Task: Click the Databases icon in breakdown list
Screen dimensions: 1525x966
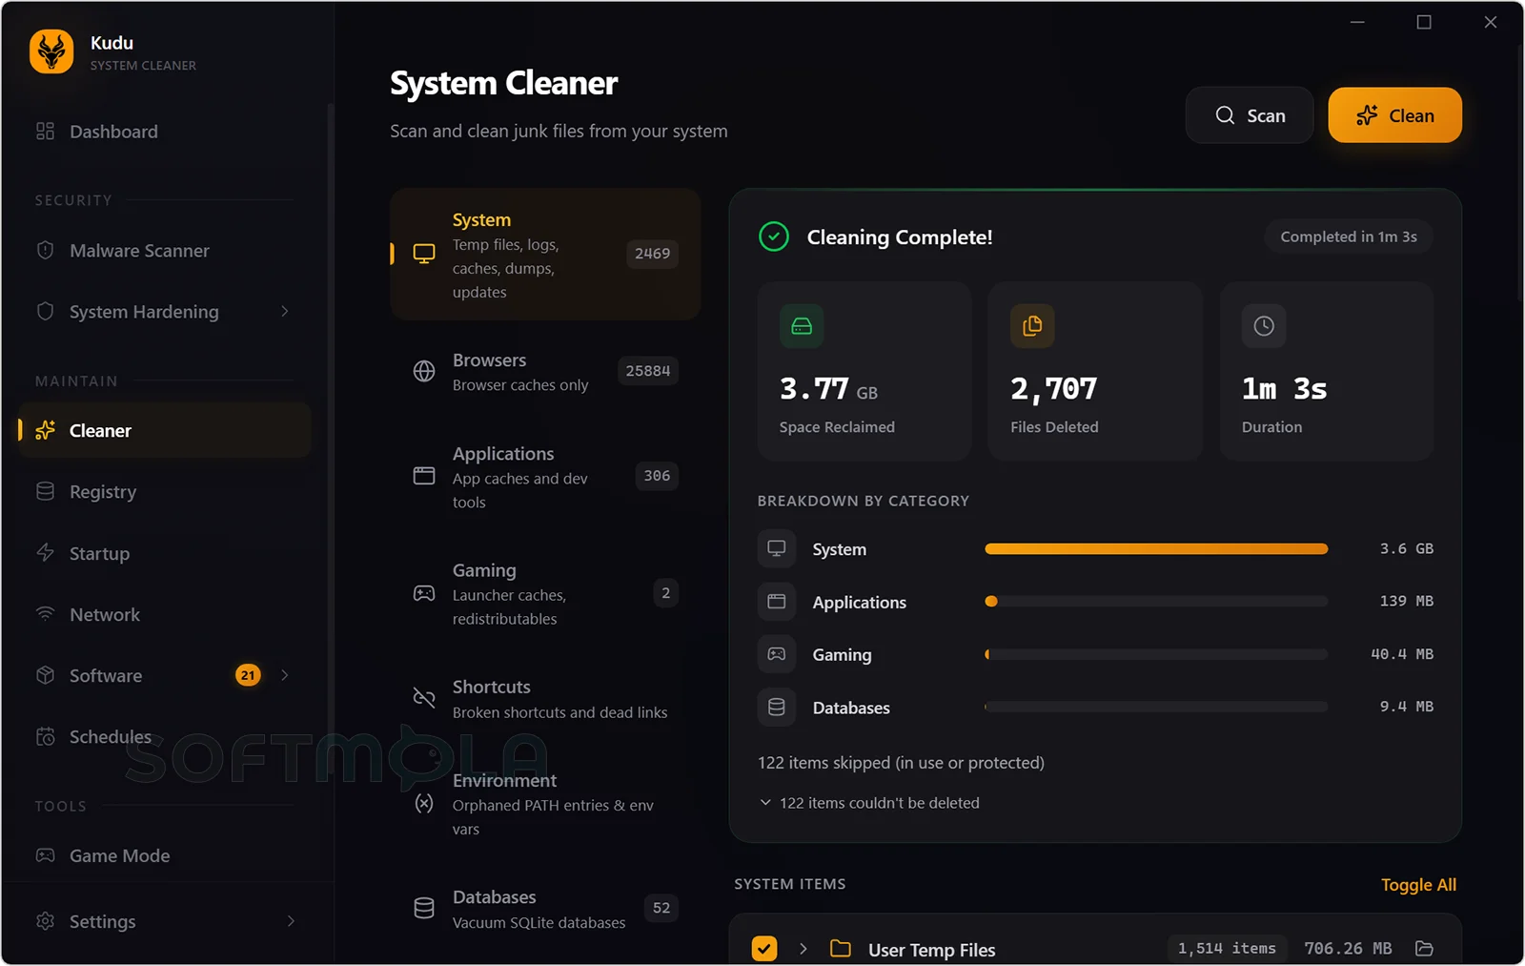Action: (x=777, y=707)
